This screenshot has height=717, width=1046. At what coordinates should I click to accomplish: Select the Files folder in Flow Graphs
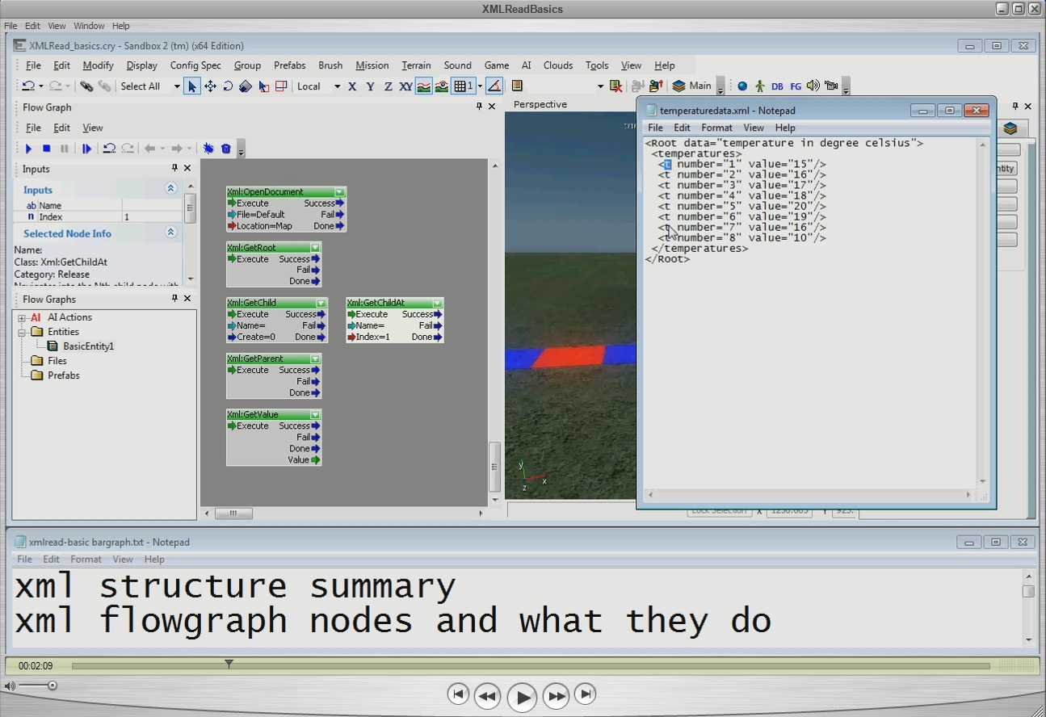(57, 361)
